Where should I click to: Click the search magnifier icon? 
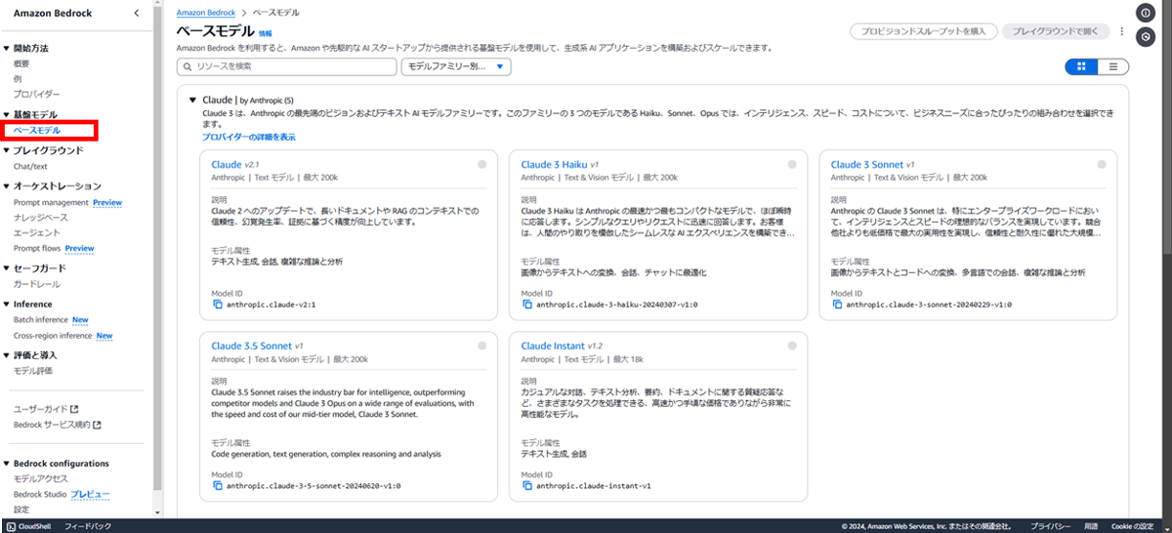[x=188, y=66]
